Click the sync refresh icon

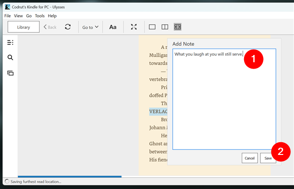click(68, 27)
